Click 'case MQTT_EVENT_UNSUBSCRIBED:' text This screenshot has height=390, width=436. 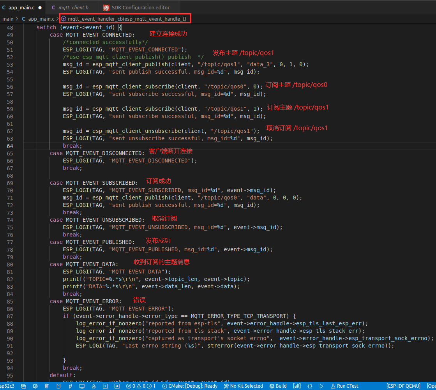click(x=97, y=220)
